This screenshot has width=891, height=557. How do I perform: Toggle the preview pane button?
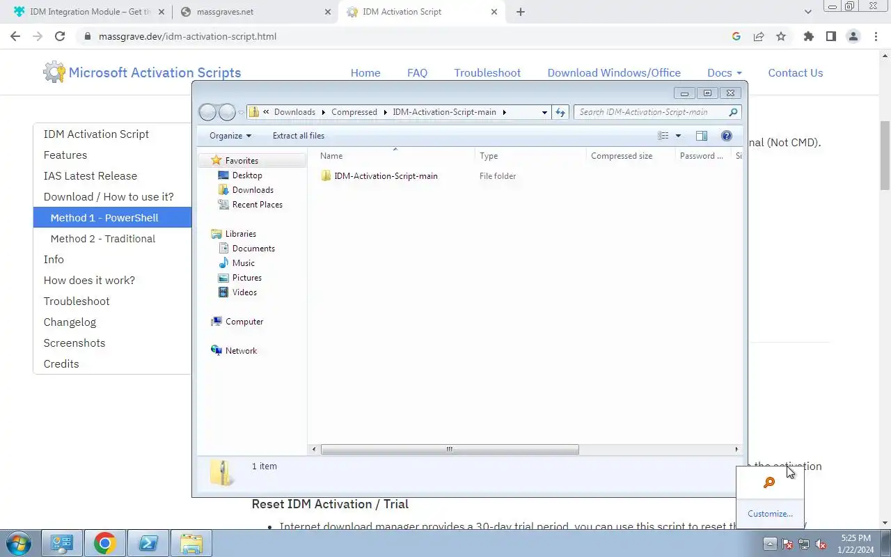702,136
